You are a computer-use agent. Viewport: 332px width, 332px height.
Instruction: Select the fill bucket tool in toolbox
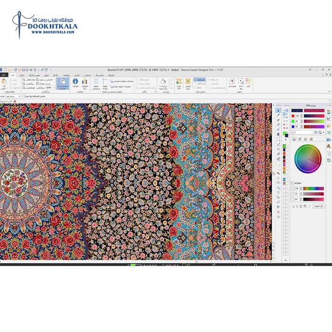278,129
